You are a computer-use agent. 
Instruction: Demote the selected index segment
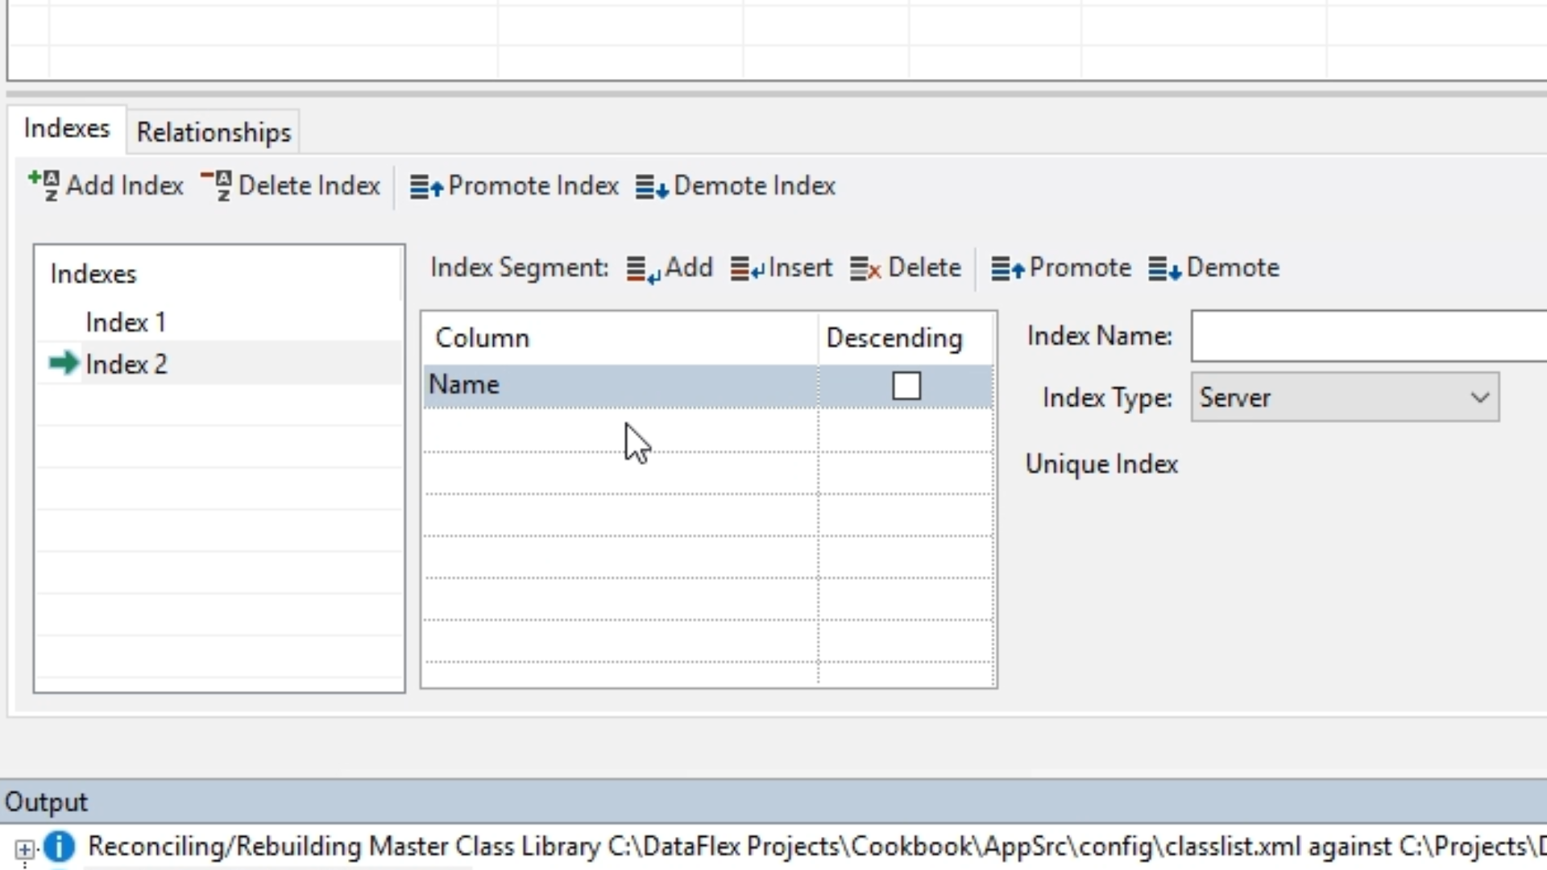[x=1213, y=267]
